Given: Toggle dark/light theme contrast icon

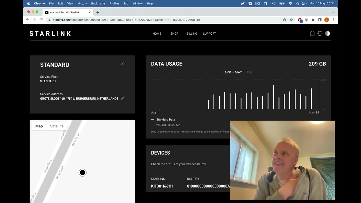Looking at the screenshot, I should point(327,33).
